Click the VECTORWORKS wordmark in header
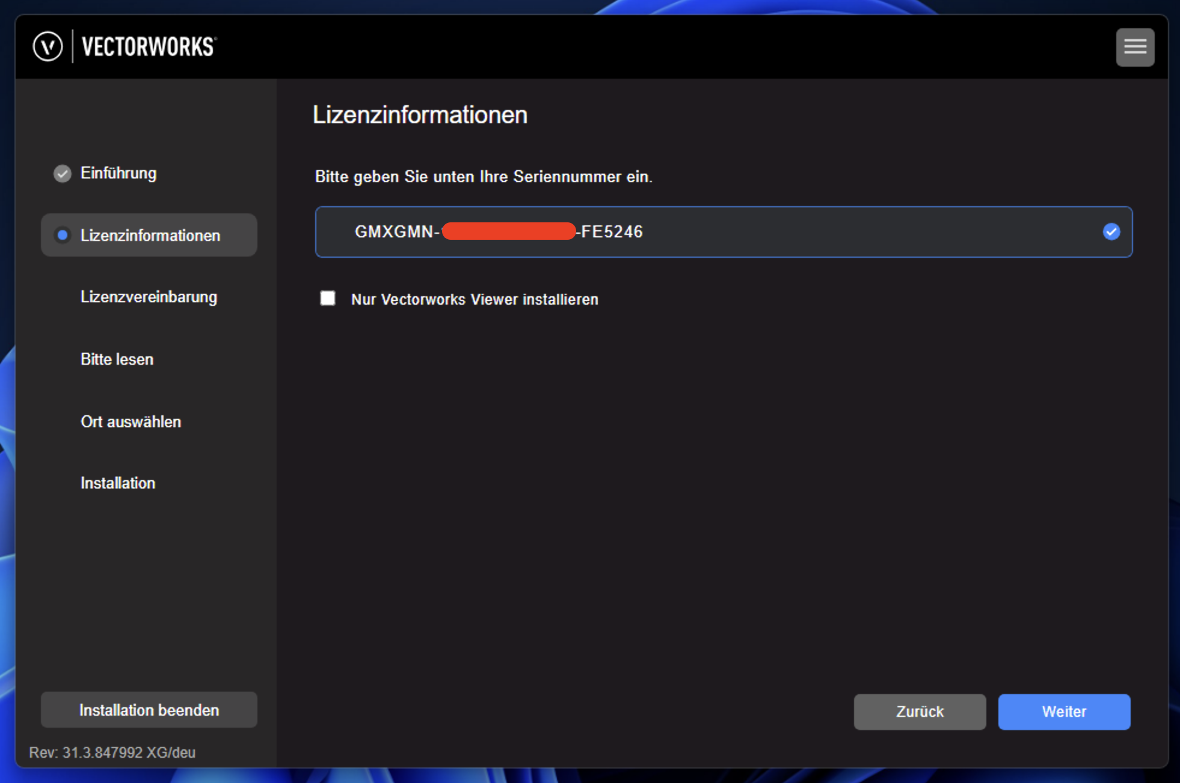Image resolution: width=1180 pixels, height=783 pixels. (149, 47)
